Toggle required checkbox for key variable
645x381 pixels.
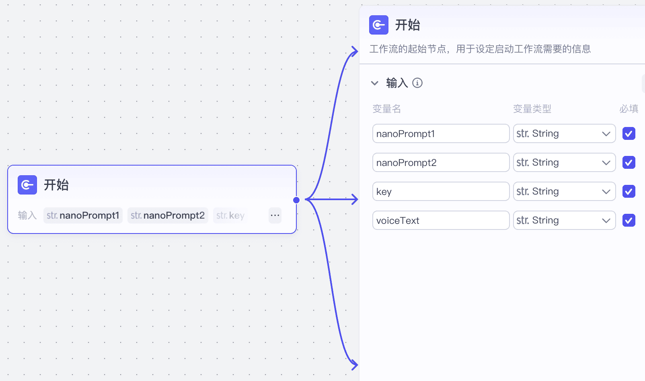pos(629,191)
